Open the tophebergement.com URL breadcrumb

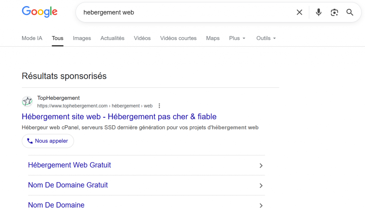[95, 106]
